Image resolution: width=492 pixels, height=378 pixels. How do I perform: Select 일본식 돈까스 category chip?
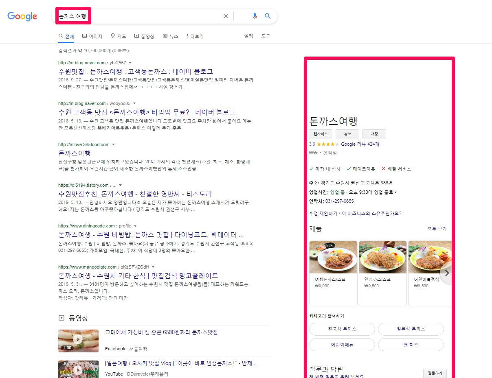pyautogui.click(x=411, y=329)
